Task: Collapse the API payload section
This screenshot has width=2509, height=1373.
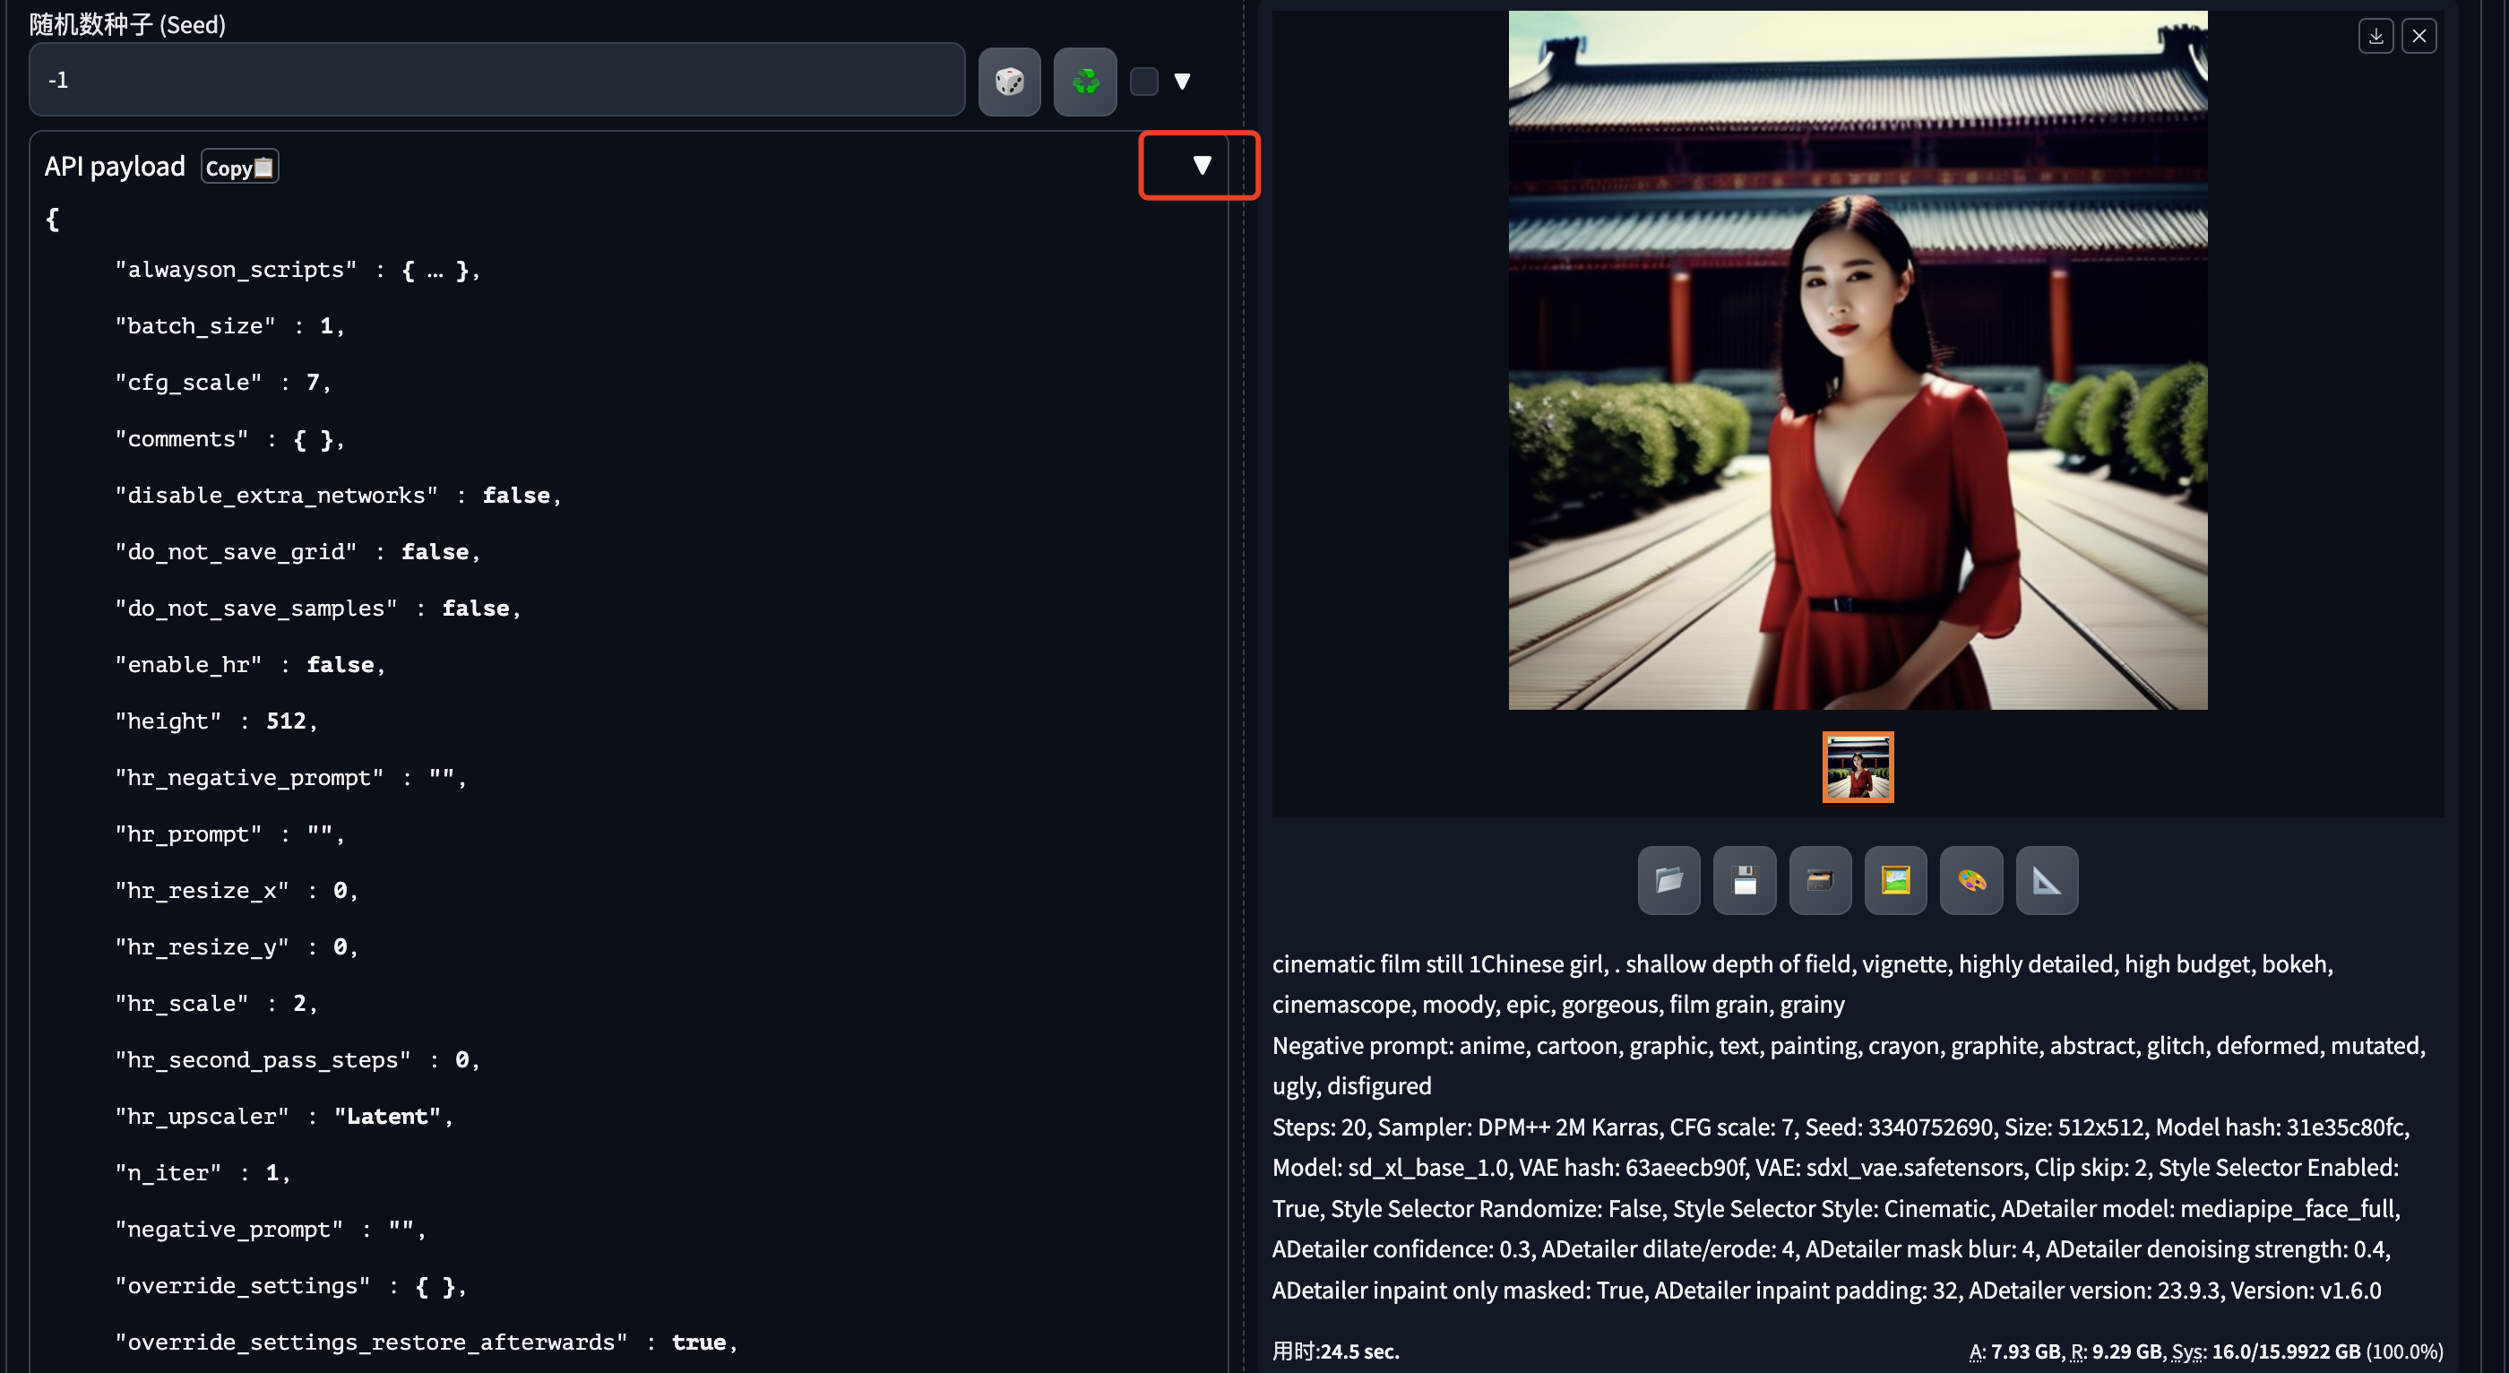Action: click(1202, 165)
